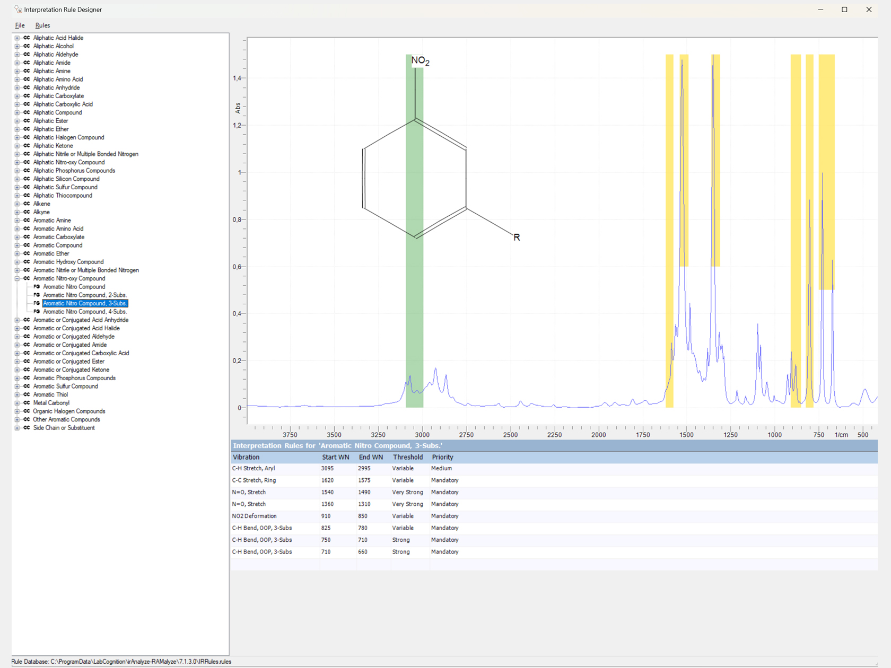Click the CC icon beside Aliphatic Ketone
Screen dimensions: 891x668
click(x=27, y=146)
